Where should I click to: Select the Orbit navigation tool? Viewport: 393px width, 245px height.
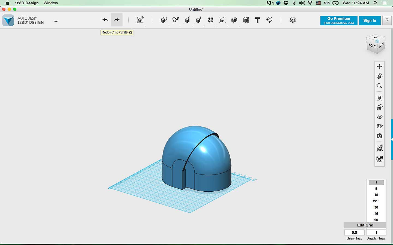(x=379, y=76)
